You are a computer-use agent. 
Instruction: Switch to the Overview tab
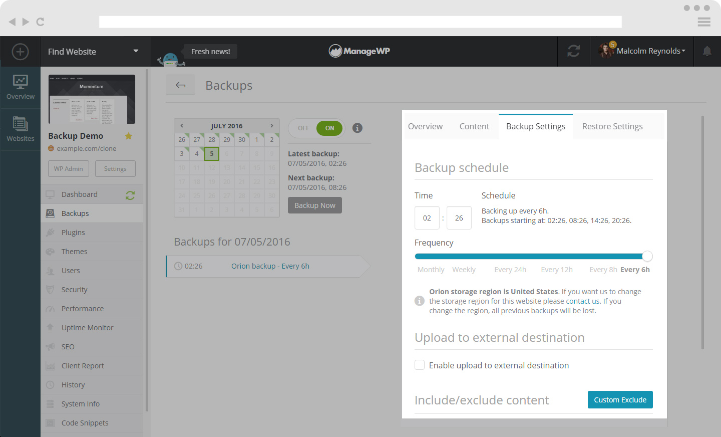coord(425,126)
